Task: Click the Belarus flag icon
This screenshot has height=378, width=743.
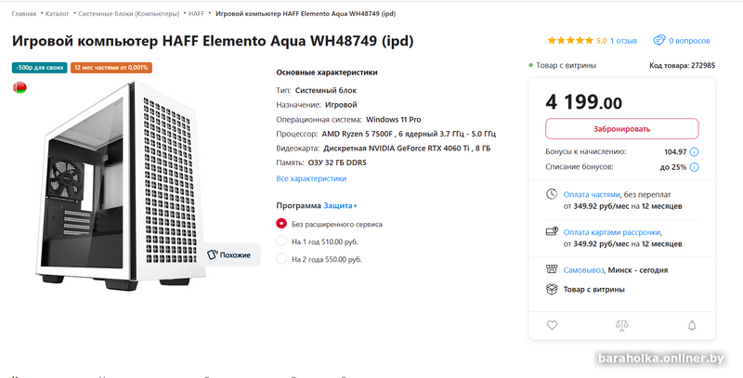Action: (x=19, y=87)
